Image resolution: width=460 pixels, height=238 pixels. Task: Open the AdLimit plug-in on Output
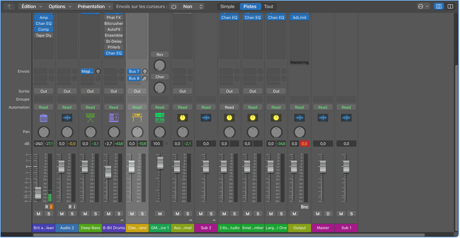click(x=299, y=18)
